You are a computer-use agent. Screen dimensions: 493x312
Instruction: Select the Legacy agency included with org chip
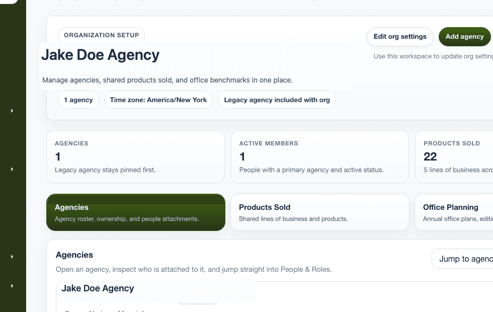(x=277, y=100)
